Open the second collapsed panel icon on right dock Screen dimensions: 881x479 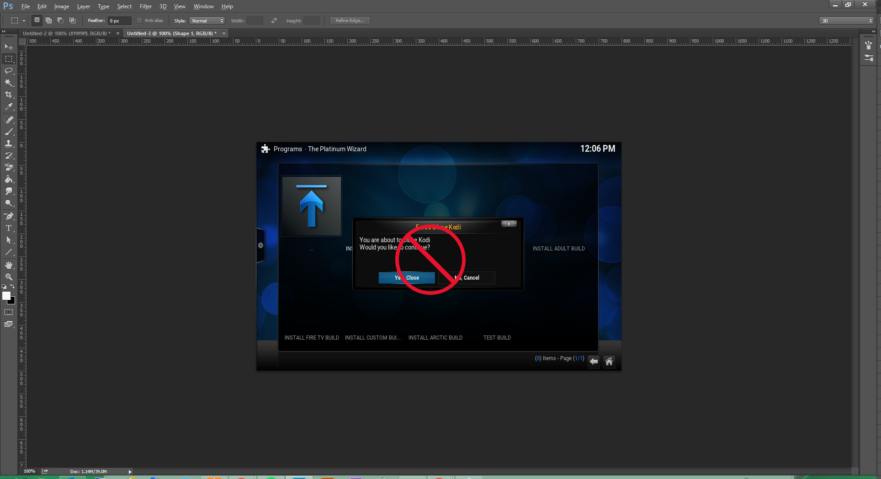coord(869,58)
